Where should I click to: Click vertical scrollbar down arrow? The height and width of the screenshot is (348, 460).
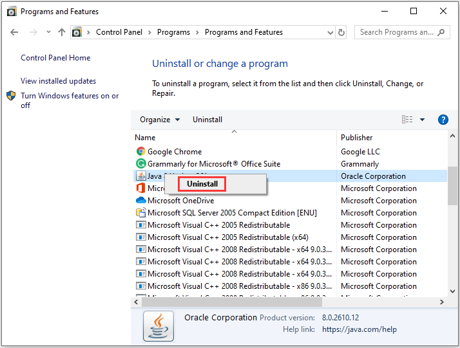(452, 291)
